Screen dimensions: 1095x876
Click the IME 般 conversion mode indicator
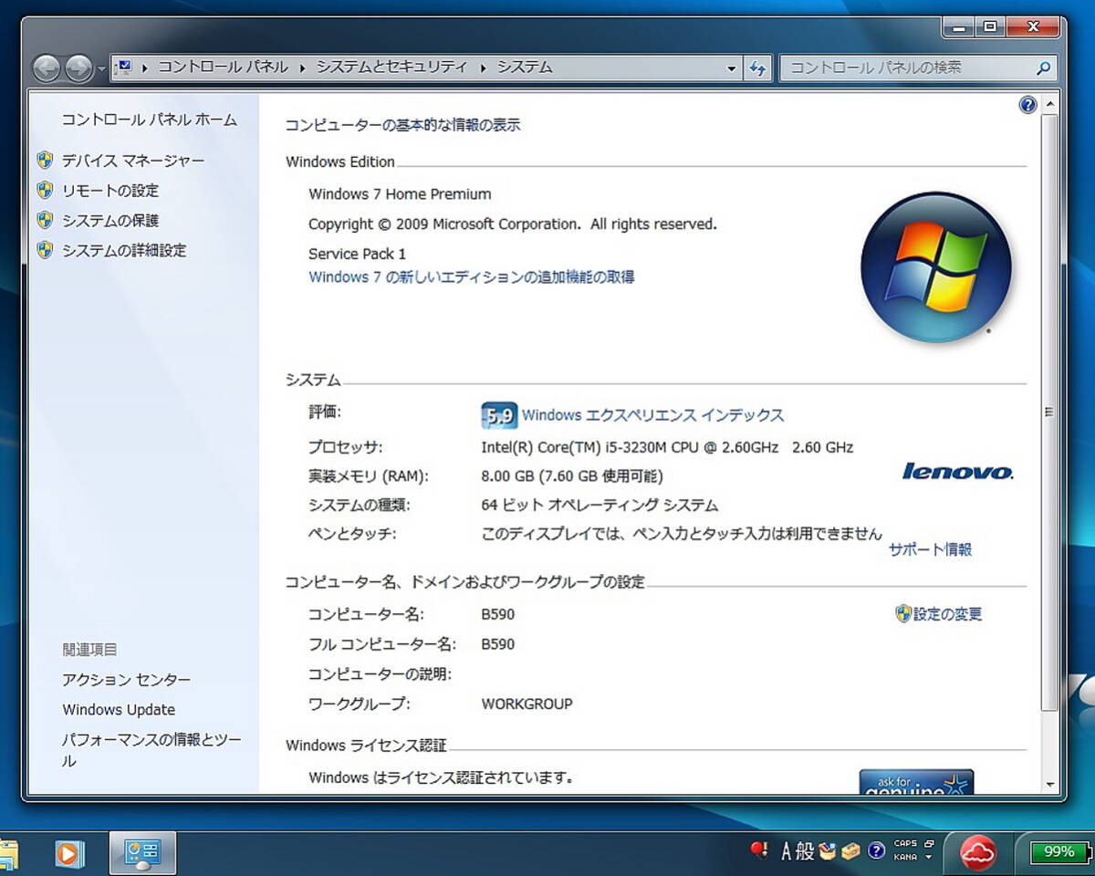(804, 851)
